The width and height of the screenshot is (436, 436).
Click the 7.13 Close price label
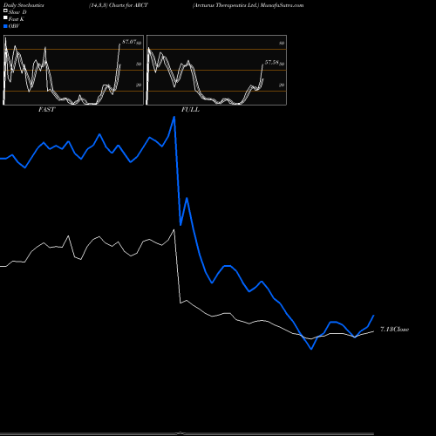pos(394,329)
